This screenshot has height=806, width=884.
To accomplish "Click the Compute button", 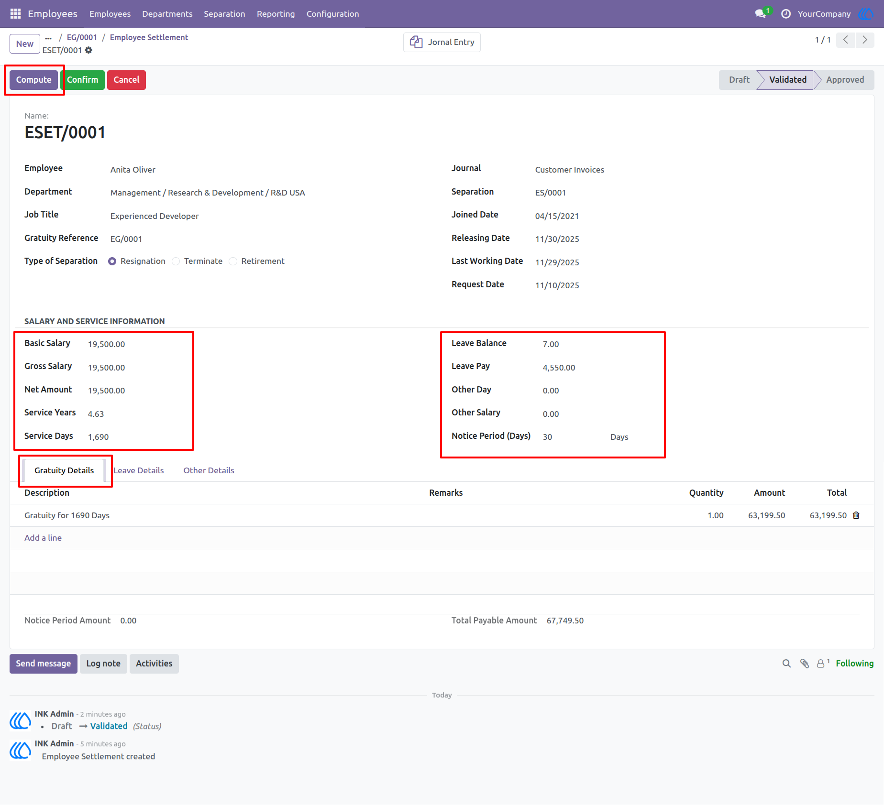I will (34, 80).
